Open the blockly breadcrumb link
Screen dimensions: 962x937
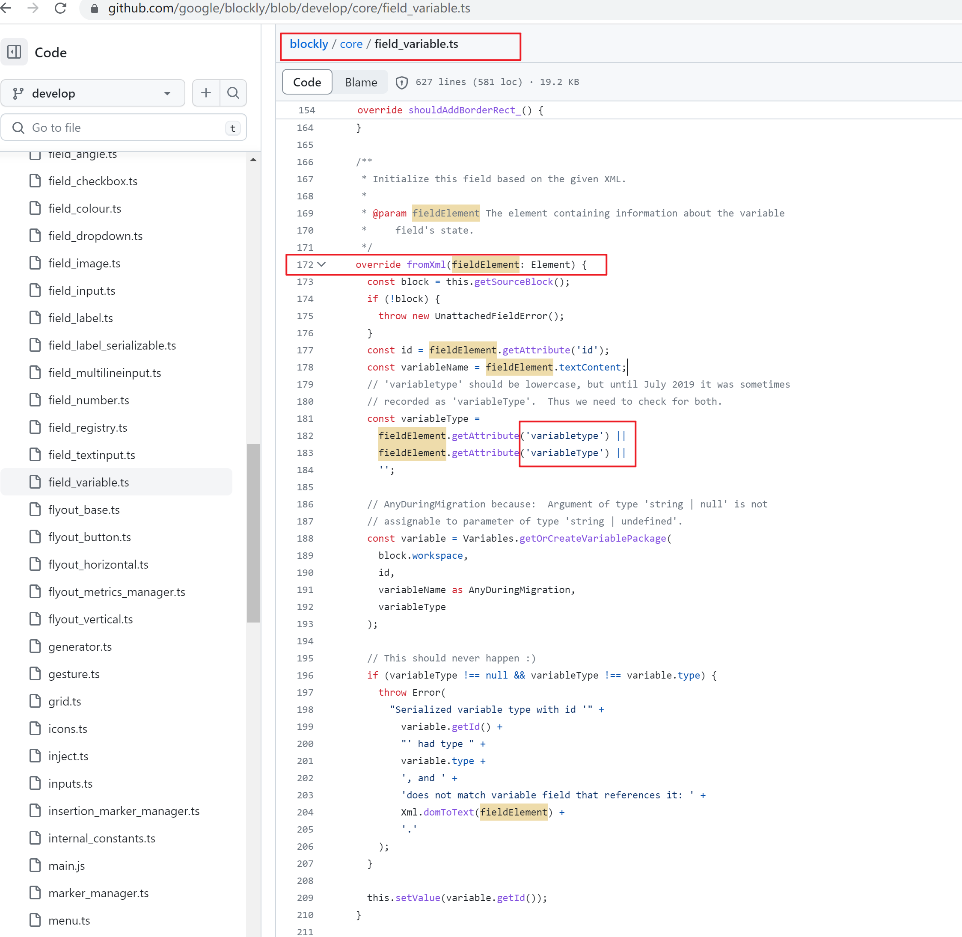[309, 44]
